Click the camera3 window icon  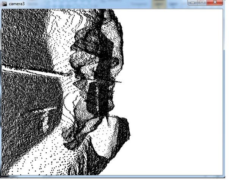tap(5, 4)
